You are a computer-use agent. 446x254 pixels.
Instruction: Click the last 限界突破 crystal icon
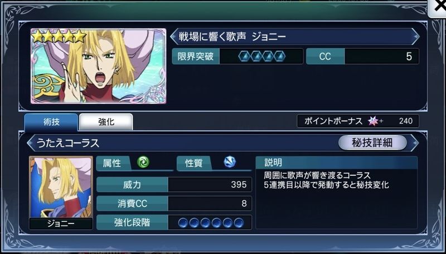pyautogui.click(x=280, y=56)
